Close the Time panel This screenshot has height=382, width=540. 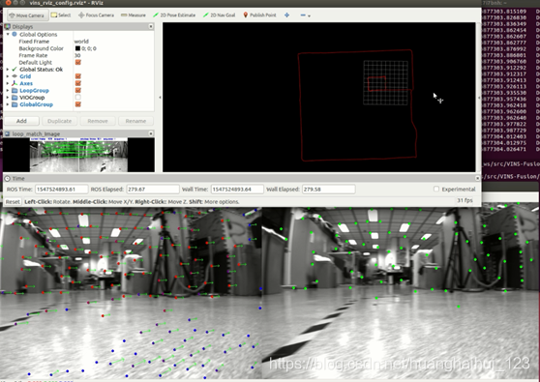[477, 178]
